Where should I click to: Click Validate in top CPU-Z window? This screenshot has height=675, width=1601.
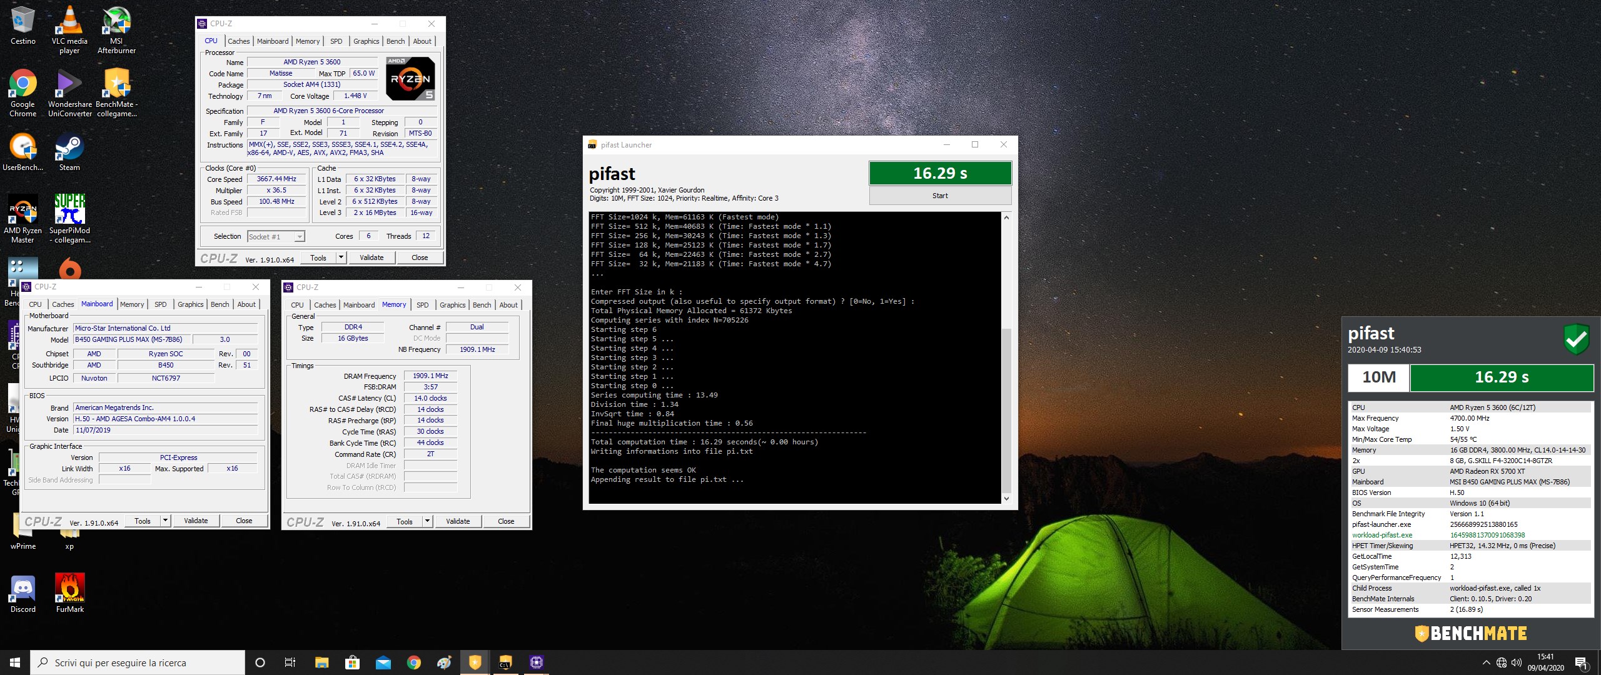(x=371, y=257)
